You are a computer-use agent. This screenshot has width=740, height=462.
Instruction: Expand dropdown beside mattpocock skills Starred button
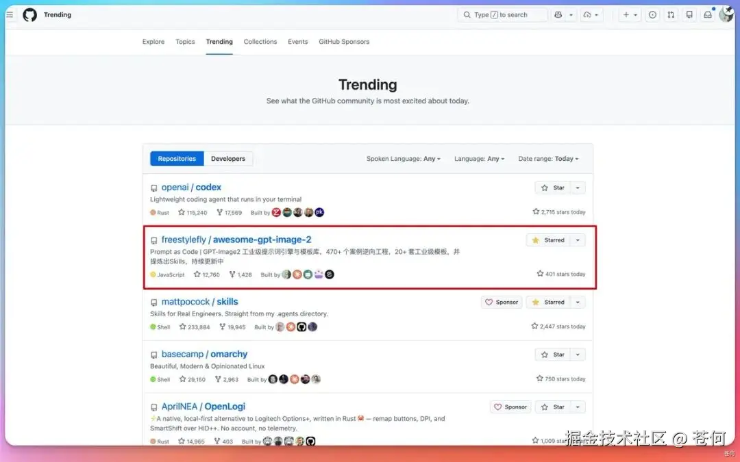(578, 303)
